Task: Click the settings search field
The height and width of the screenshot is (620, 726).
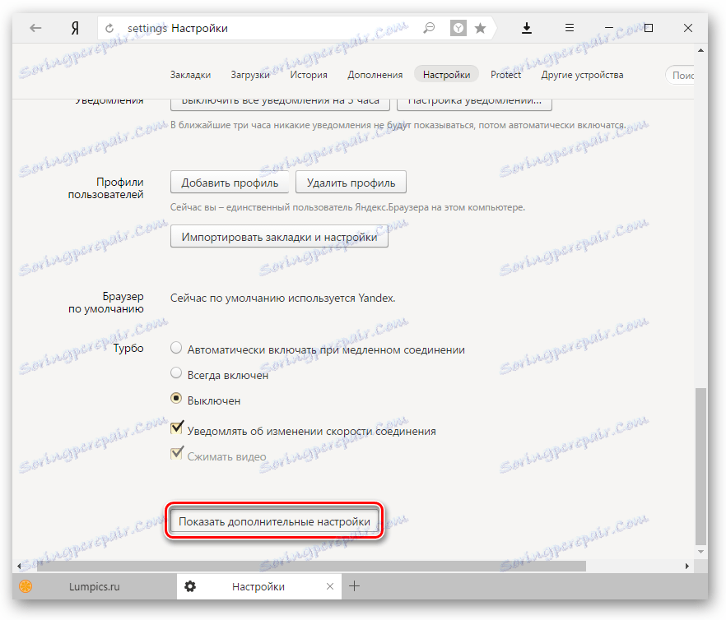Action: 680,75
